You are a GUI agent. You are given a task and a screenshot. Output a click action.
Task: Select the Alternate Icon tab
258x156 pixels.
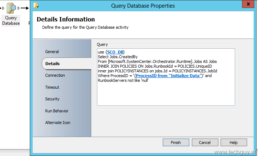[x=58, y=123]
